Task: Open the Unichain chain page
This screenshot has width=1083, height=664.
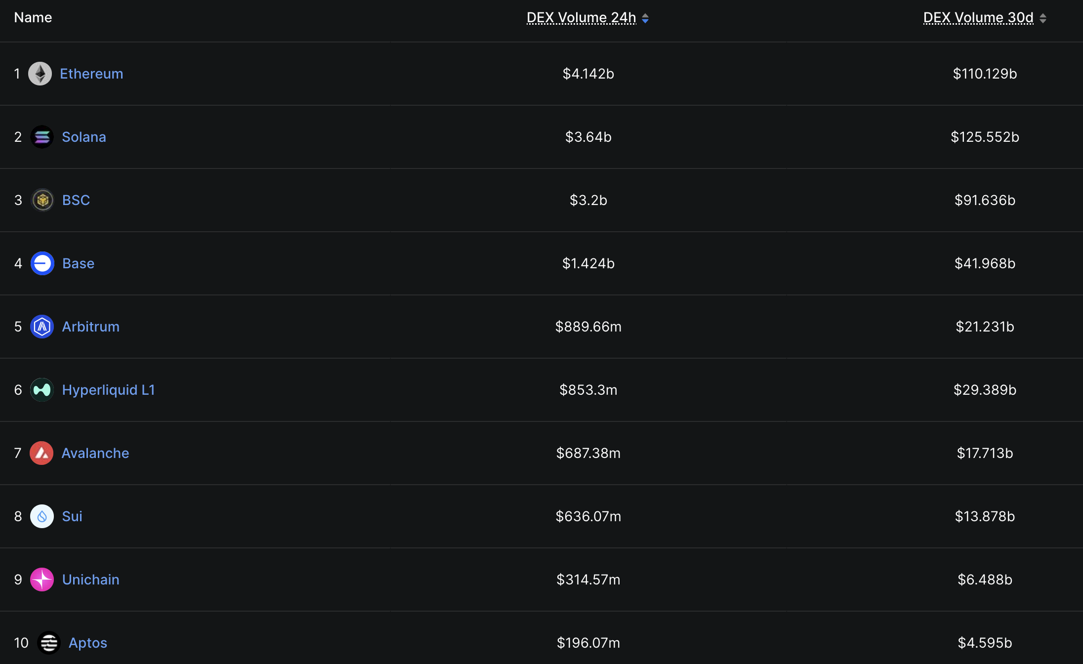Action: click(90, 580)
